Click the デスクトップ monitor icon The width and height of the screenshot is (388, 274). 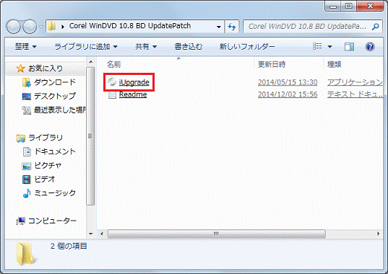click(x=27, y=97)
